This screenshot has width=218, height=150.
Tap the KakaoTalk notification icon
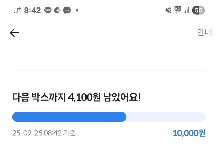tap(48, 11)
